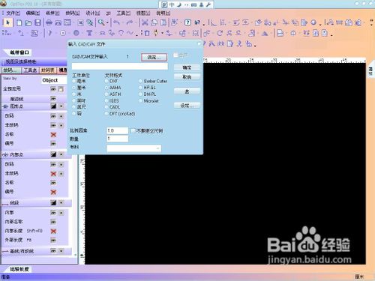
Task: Open the 布料 dropdown in dialog
Action: [134, 148]
